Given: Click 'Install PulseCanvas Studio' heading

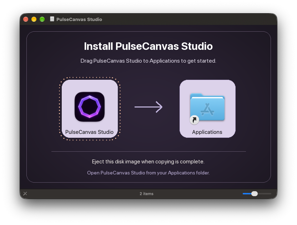Looking at the screenshot, I should [x=148, y=46].
